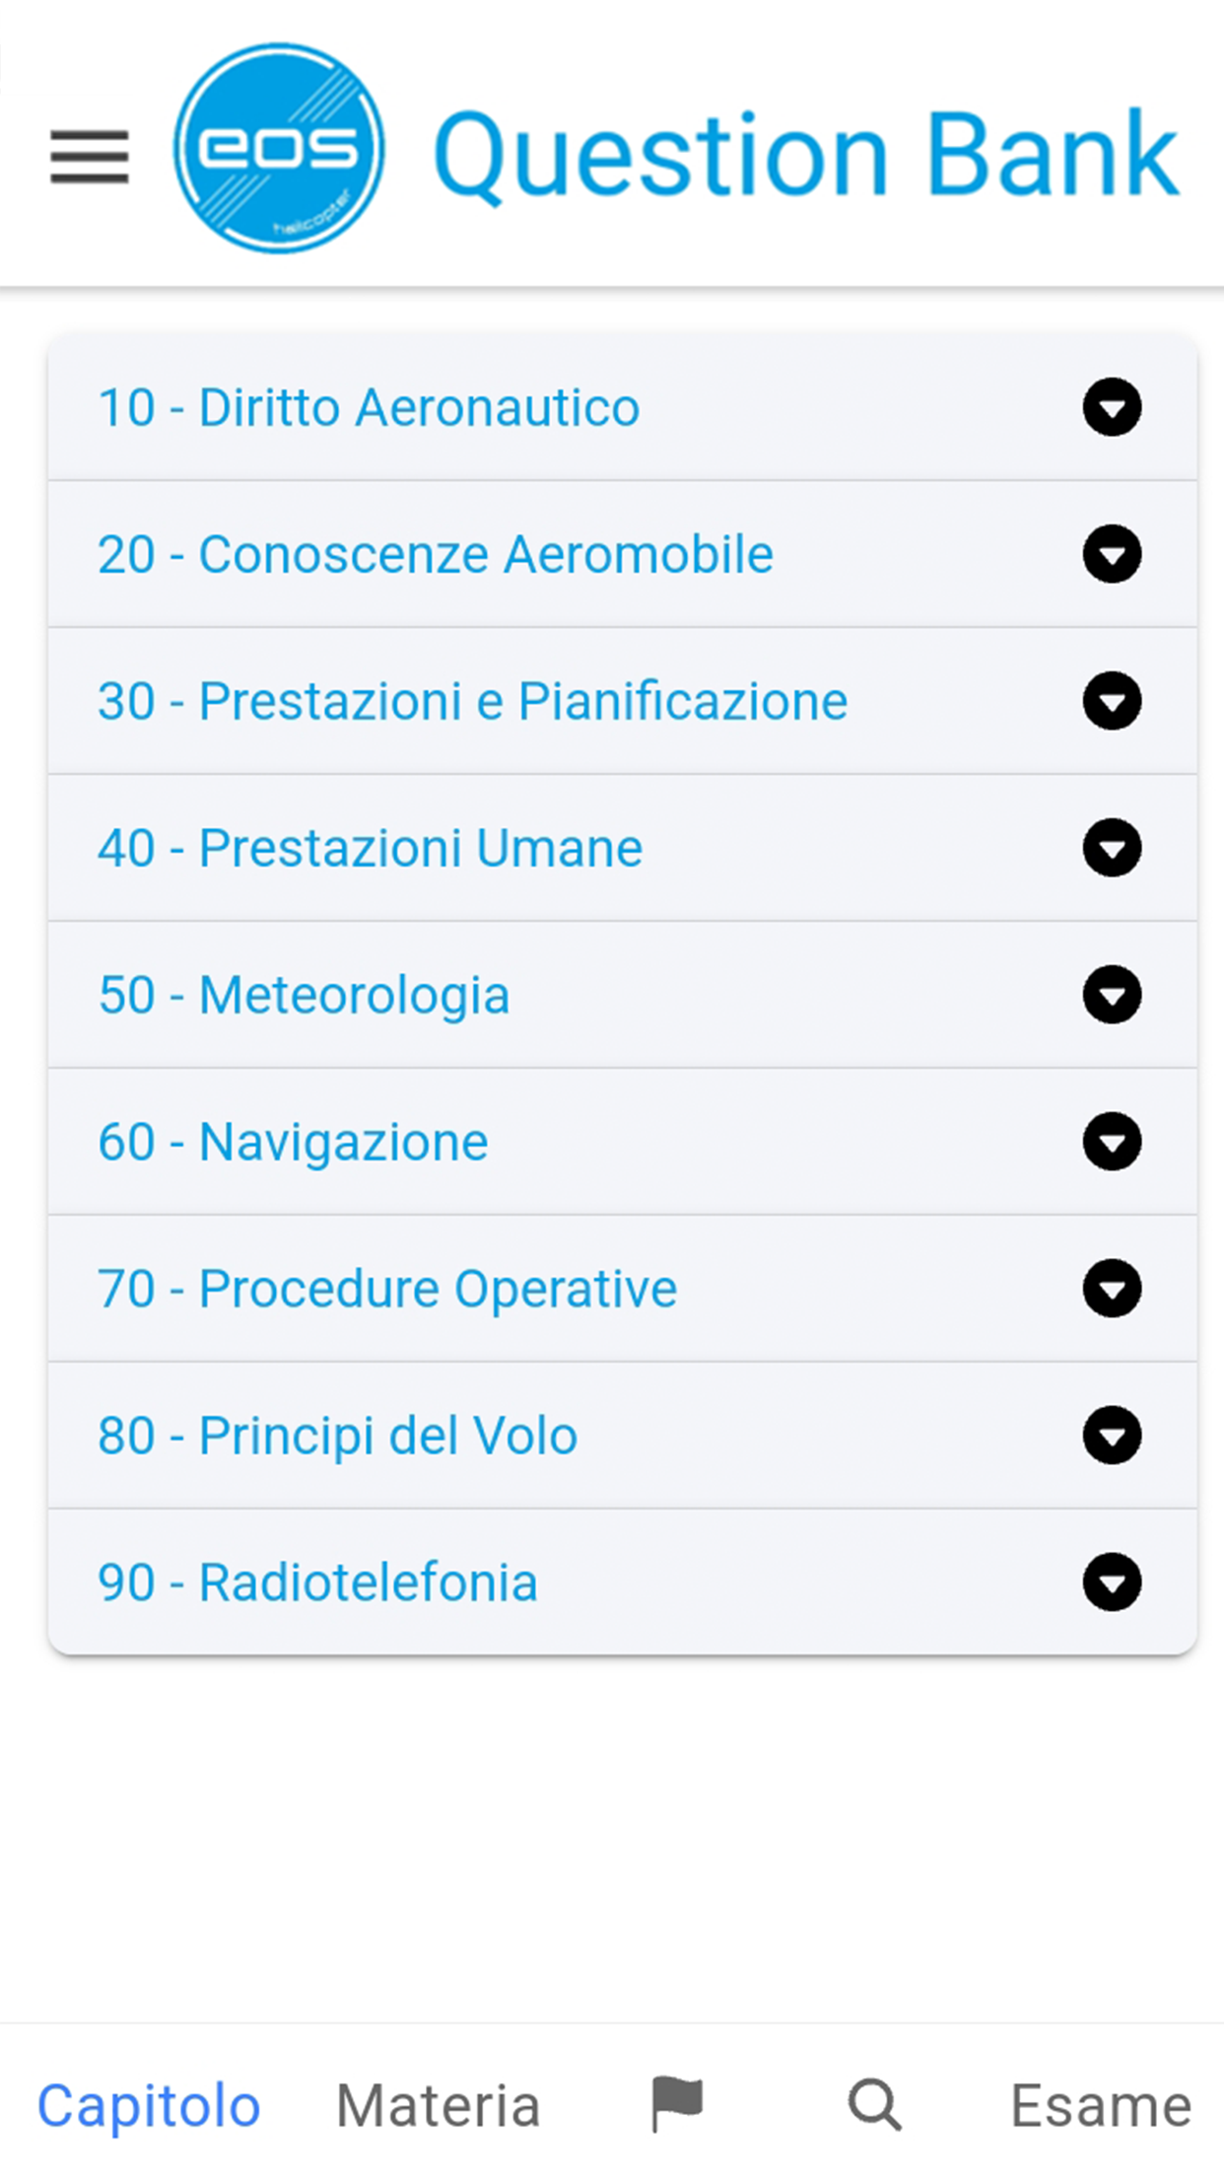Open the flagged questions tab
The width and height of the screenshot is (1224, 2177).
point(677,2104)
